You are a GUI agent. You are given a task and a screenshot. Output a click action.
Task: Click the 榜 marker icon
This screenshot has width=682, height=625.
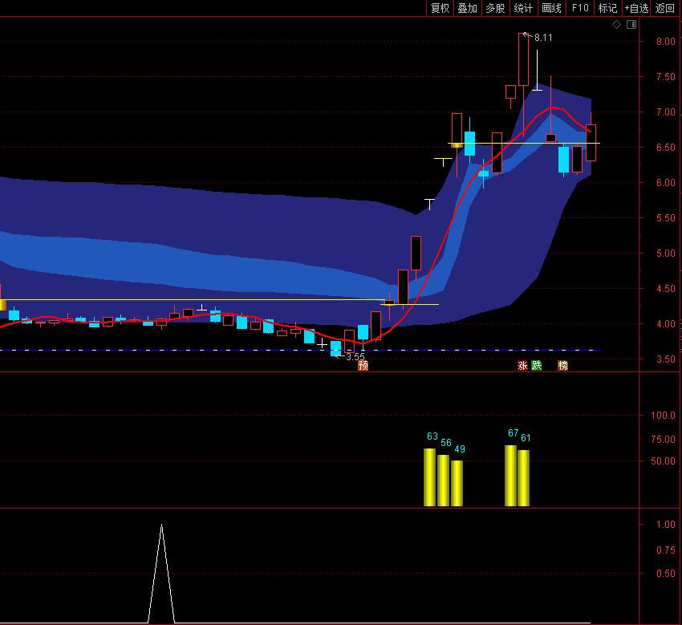562,365
